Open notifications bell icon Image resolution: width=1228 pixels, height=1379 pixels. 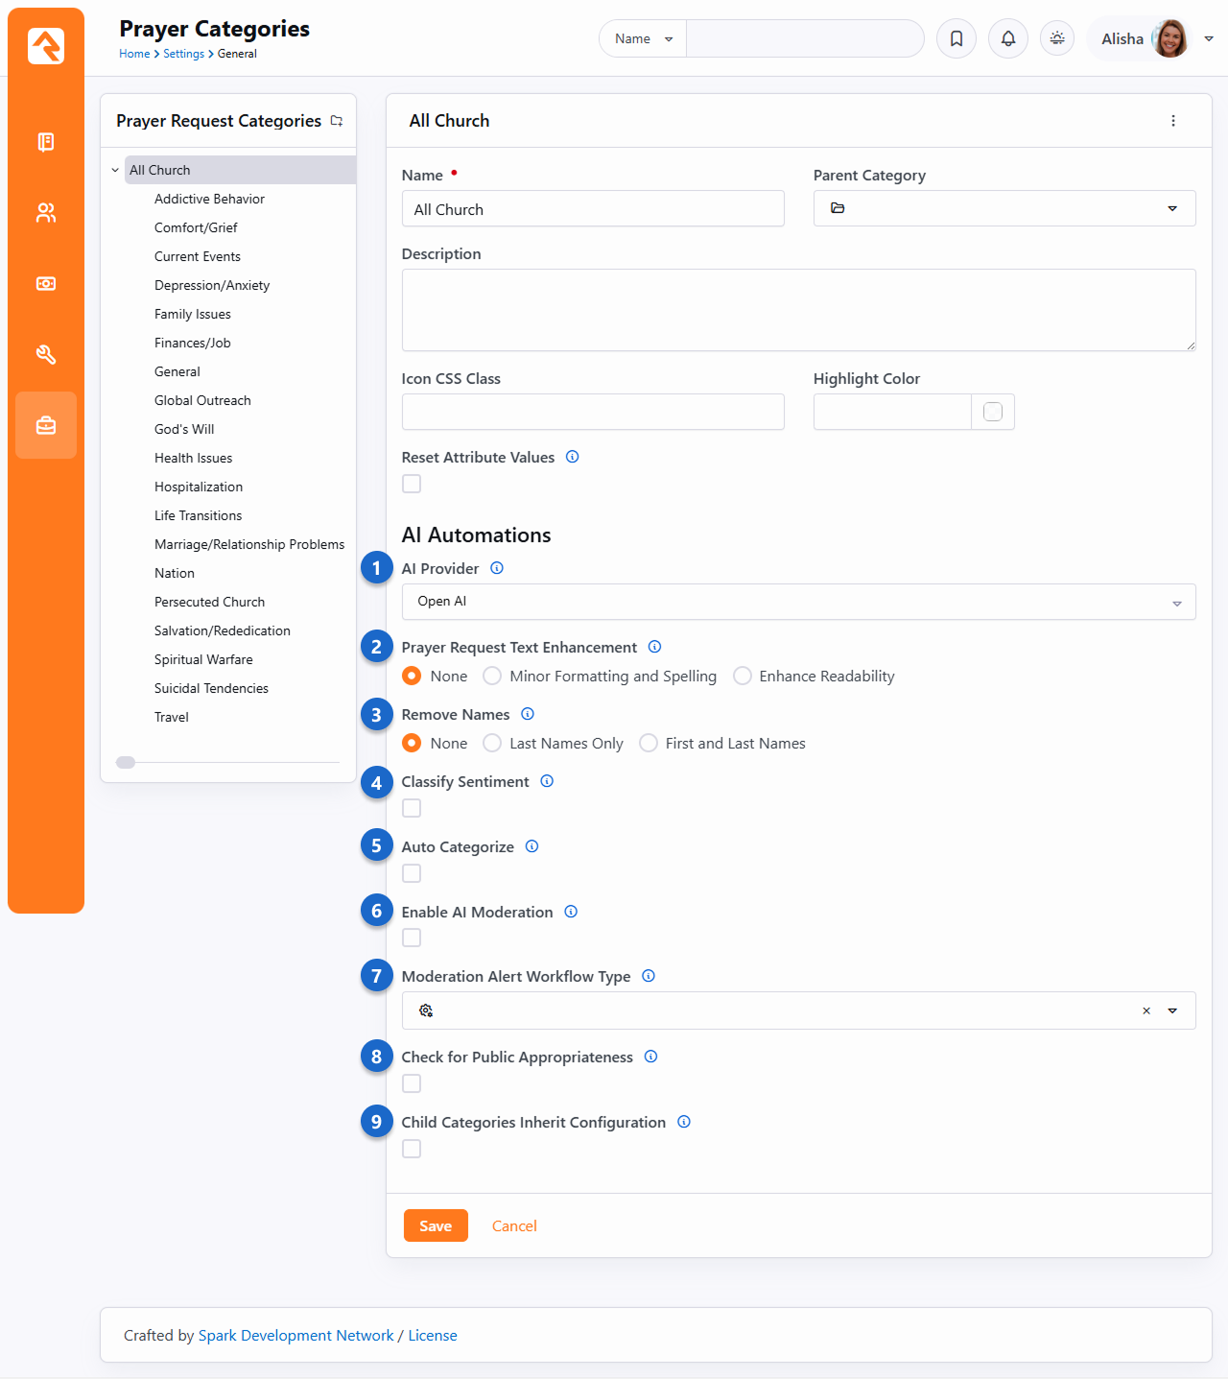pos(1008,38)
